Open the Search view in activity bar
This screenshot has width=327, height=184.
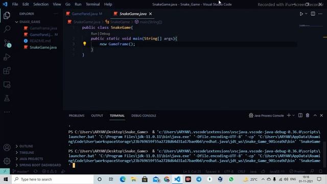pos(7,29)
